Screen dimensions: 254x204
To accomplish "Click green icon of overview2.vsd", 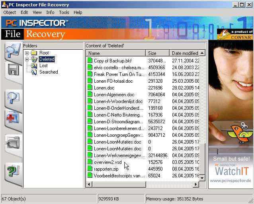I will click(90, 162).
